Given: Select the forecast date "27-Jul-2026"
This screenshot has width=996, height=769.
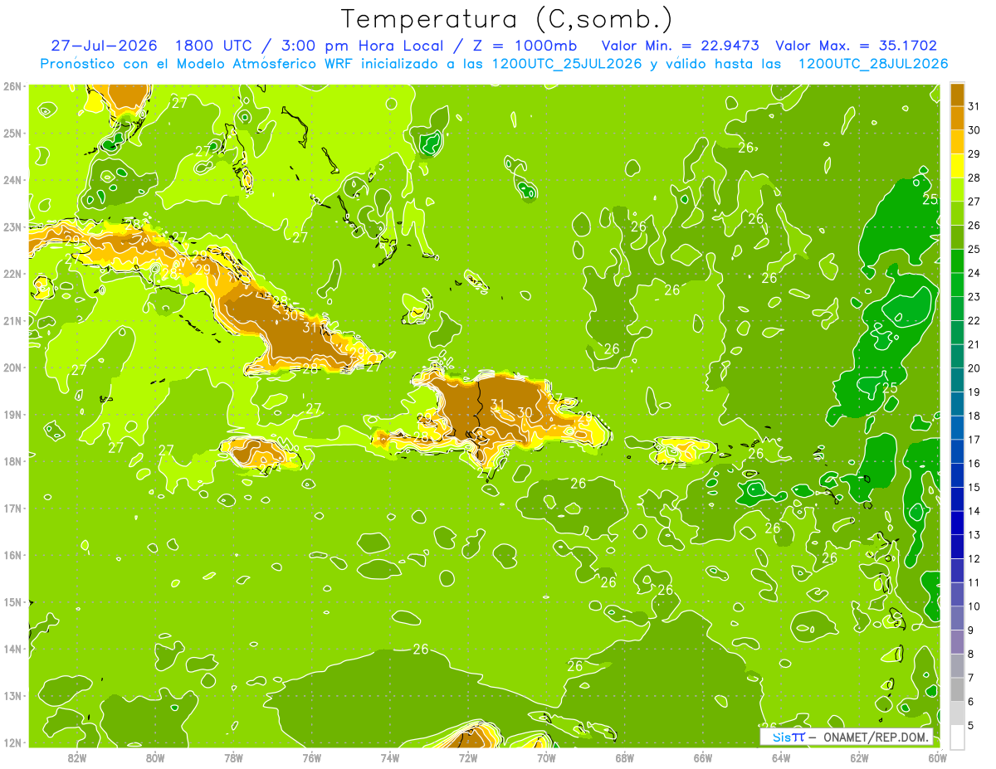Looking at the screenshot, I should tap(104, 46).
